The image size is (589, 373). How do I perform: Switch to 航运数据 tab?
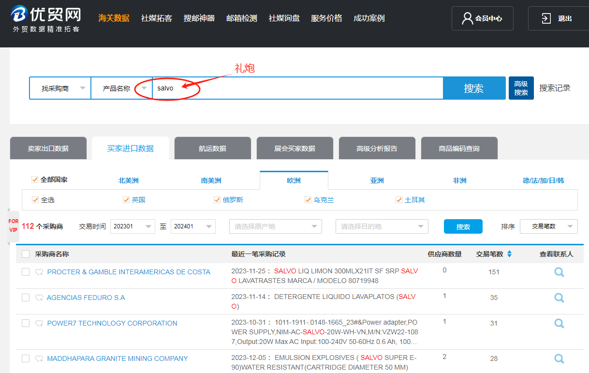click(x=213, y=148)
